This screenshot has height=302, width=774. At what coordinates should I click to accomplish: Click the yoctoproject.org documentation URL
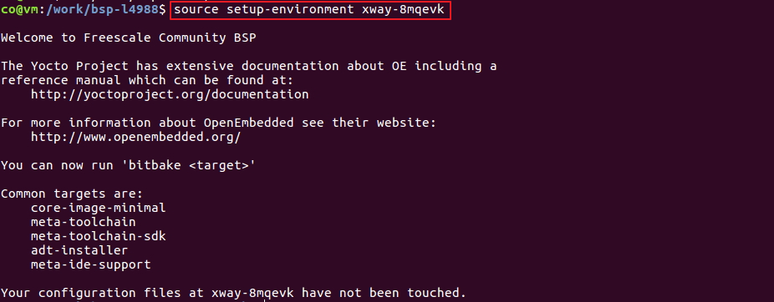[170, 94]
